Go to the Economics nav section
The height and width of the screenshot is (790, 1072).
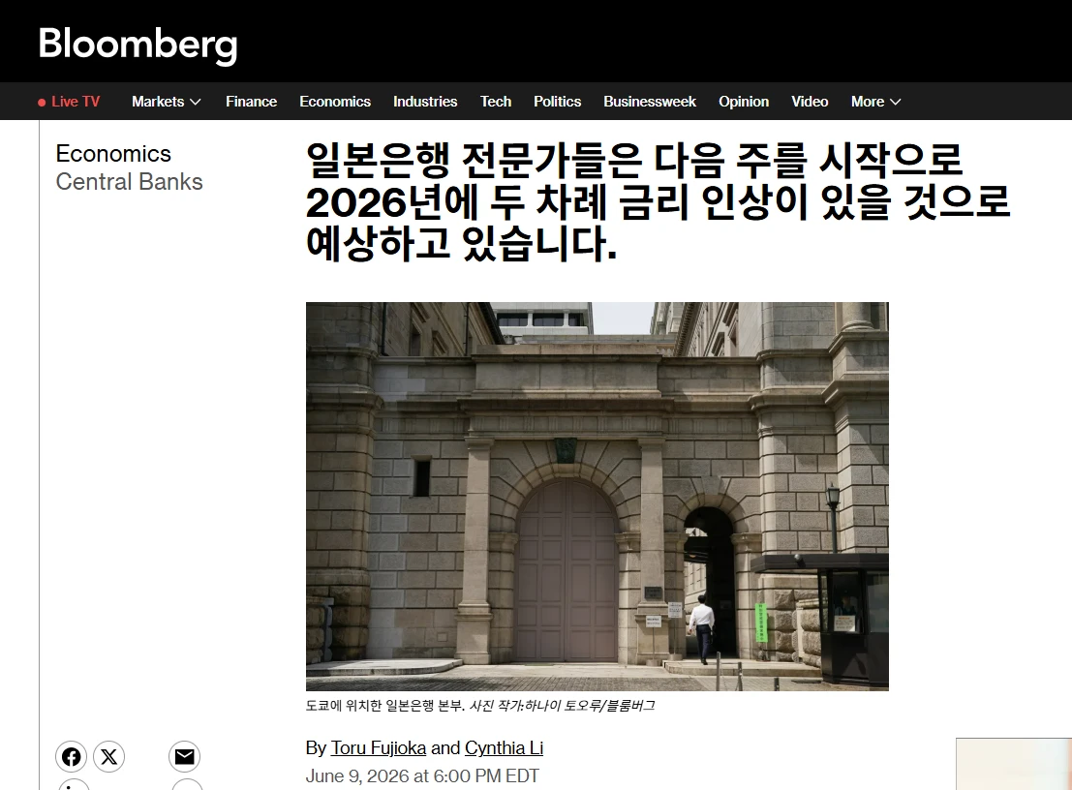335,101
